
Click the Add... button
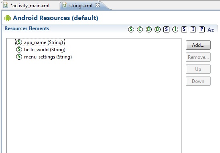tap(198, 45)
